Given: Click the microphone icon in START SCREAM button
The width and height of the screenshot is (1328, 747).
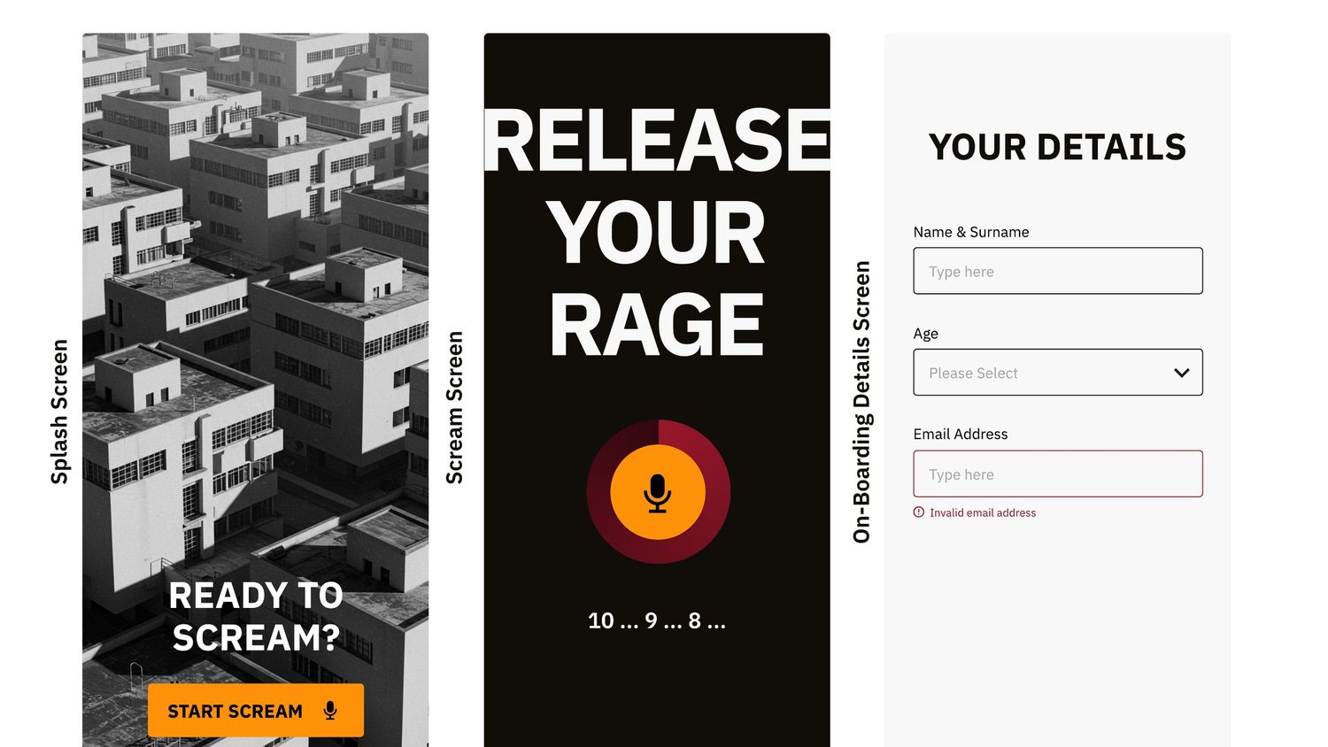Looking at the screenshot, I should point(330,711).
